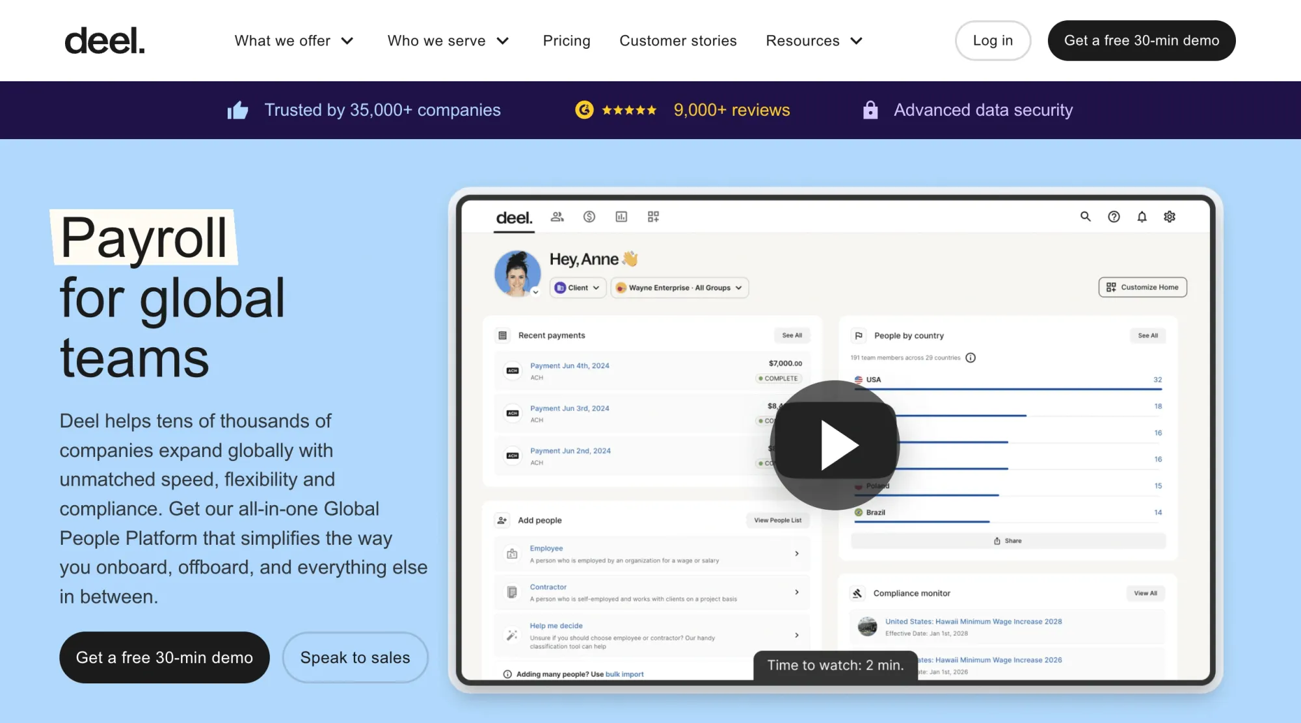Image resolution: width=1301 pixels, height=723 pixels.
Task: Click the dashboard search icon
Action: [x=1086, y=217]
